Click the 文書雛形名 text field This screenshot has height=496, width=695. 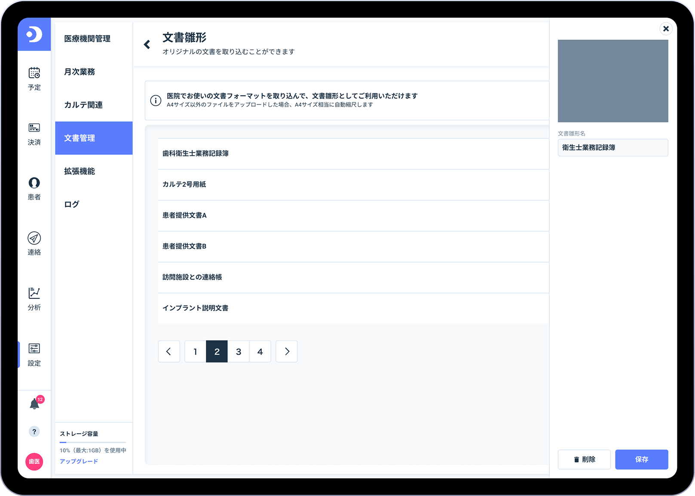[x=612, y=147]
